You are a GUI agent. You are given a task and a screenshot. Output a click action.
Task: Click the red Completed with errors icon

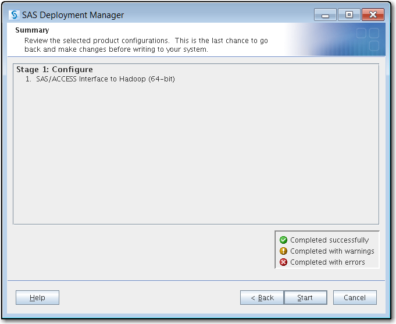[283, 262]
